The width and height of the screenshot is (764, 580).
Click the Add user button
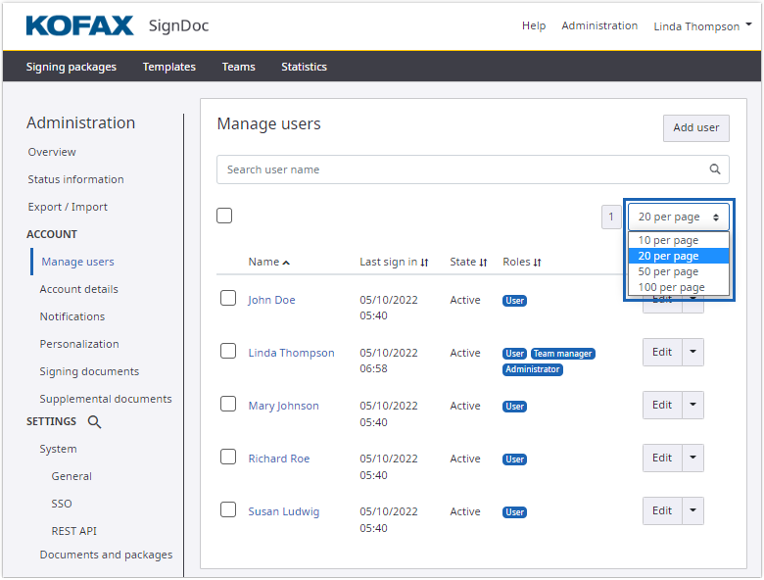pyautogui.click(x=695, y=127)
